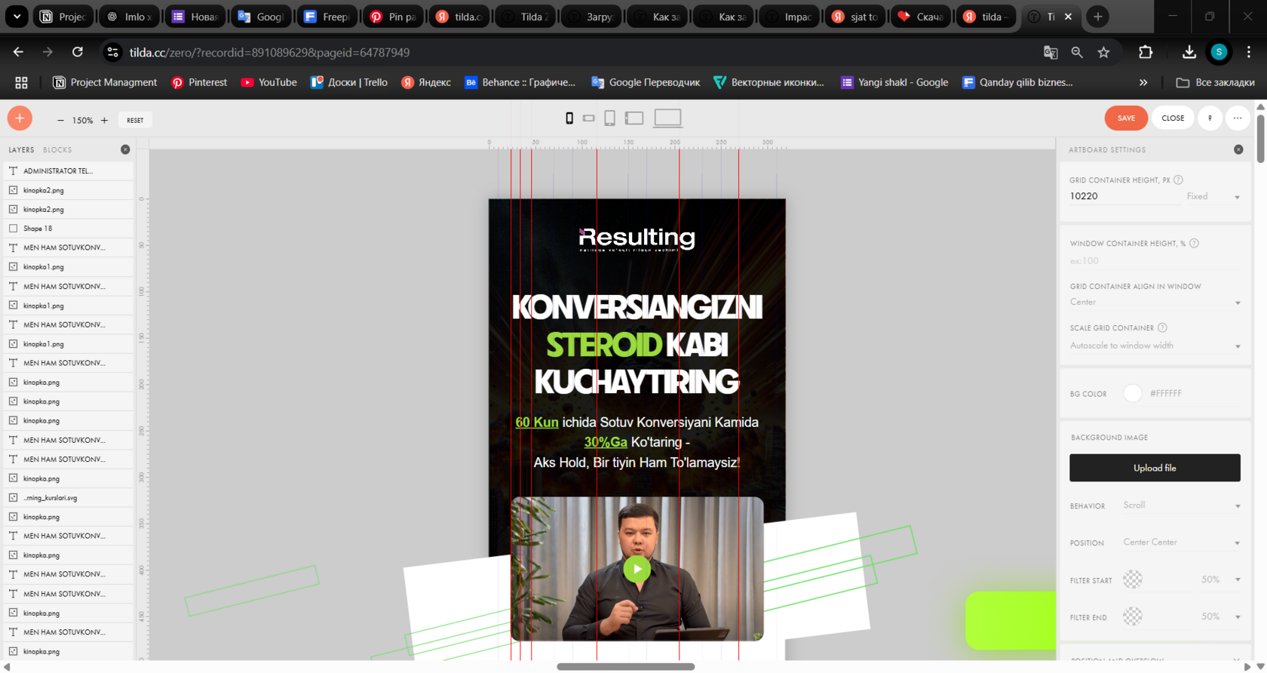The width and height of the screenshot is (1267, 673).
Task: Switch to the Blocks tab
Action: [57, 150]
